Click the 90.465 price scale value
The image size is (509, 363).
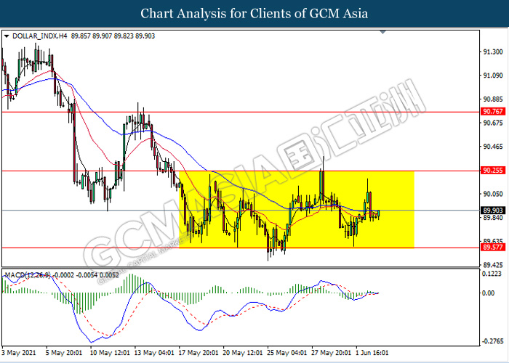pos(493,147)
